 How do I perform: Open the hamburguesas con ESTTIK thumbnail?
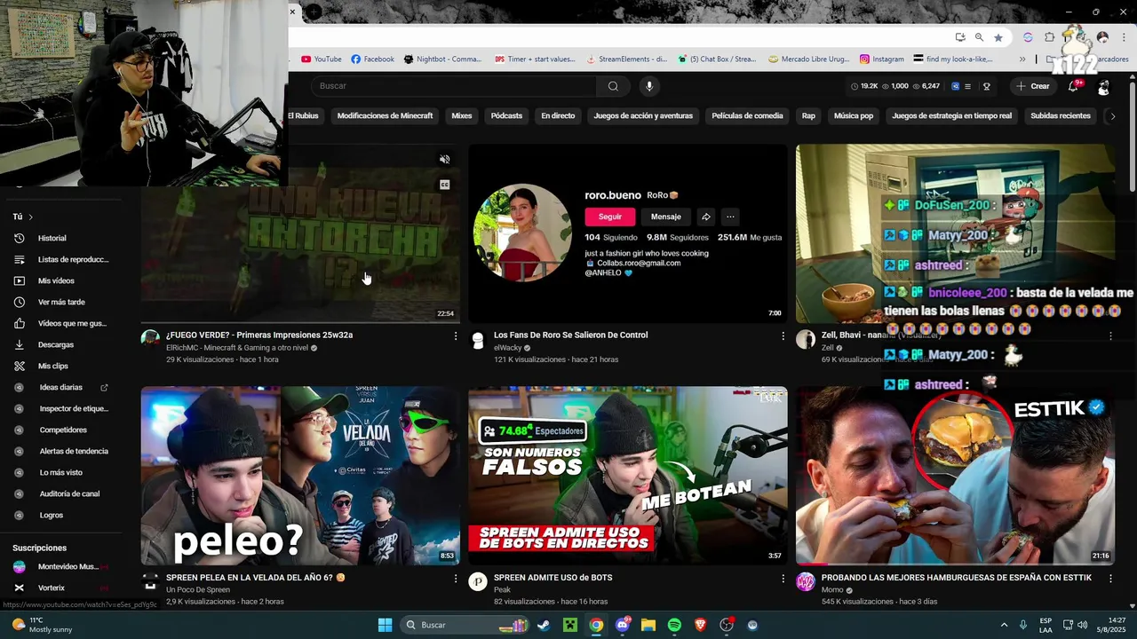pyautogui.click(x=955, y=476)
